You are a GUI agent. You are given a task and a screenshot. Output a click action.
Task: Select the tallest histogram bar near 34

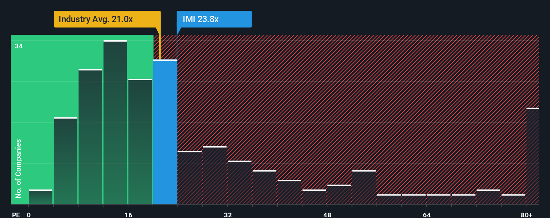[x=115, y=122]
